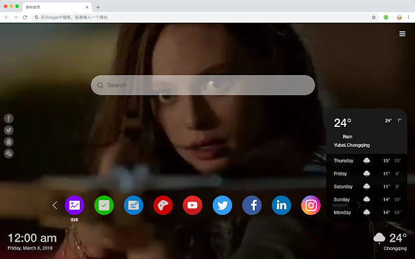The image size is (415, 259).
Task: Launch the red games controller shortcut
Action: pos(163,205)
